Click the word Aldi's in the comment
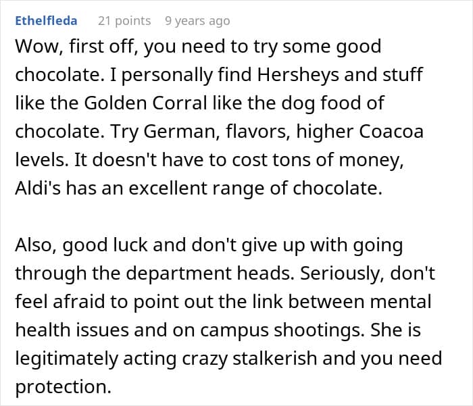Viewport: 473px width, 406px height. 37,189
